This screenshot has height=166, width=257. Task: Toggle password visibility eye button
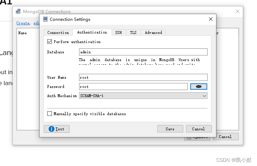198,87
